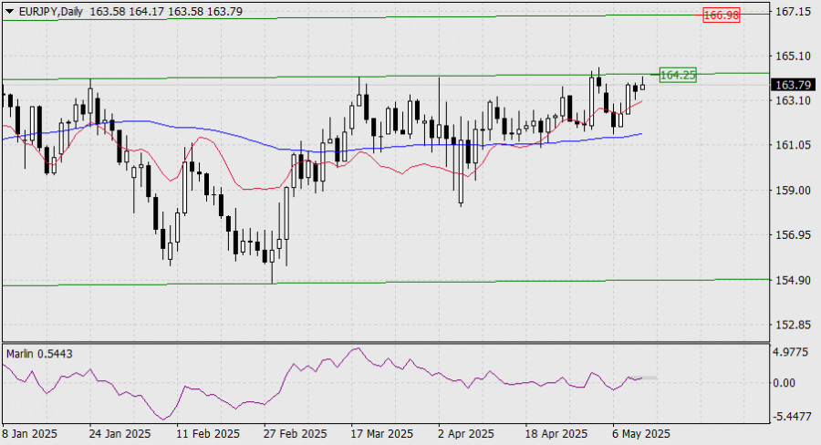Select the red 166.98 price label
The height and width of the screenshot is (445, 821).
click(721, 16)
